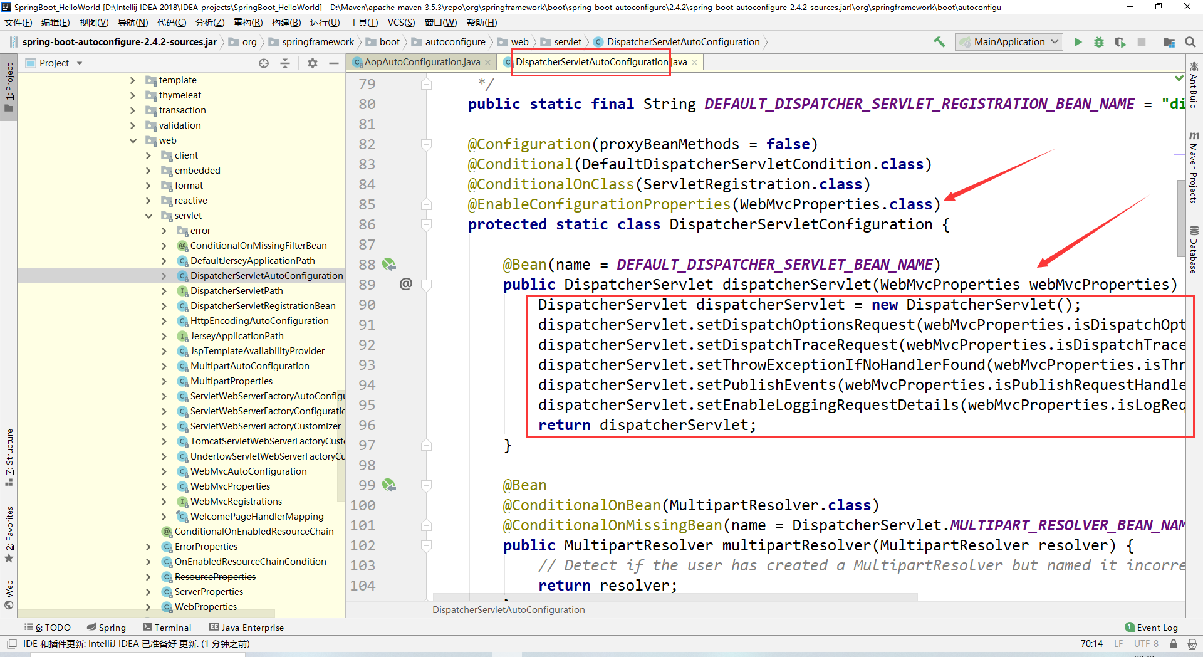Screen dimensions: 1203x657
Task: Click the Project panel horizontal scrollbar
Action: pyautogui.click(x=147, y=613)
